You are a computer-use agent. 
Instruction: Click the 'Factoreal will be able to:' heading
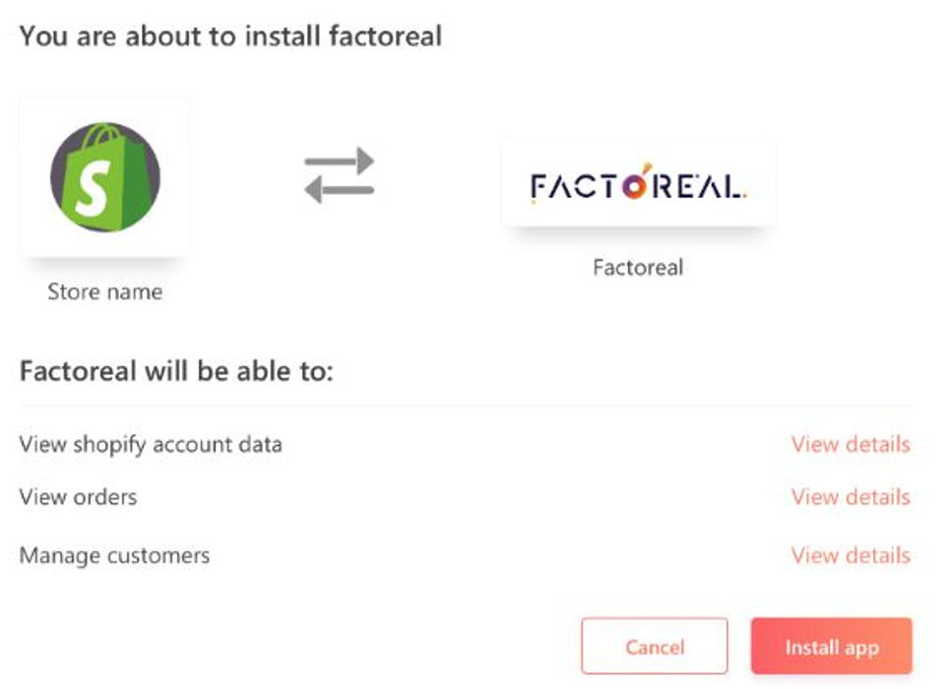tap(176, 370)
